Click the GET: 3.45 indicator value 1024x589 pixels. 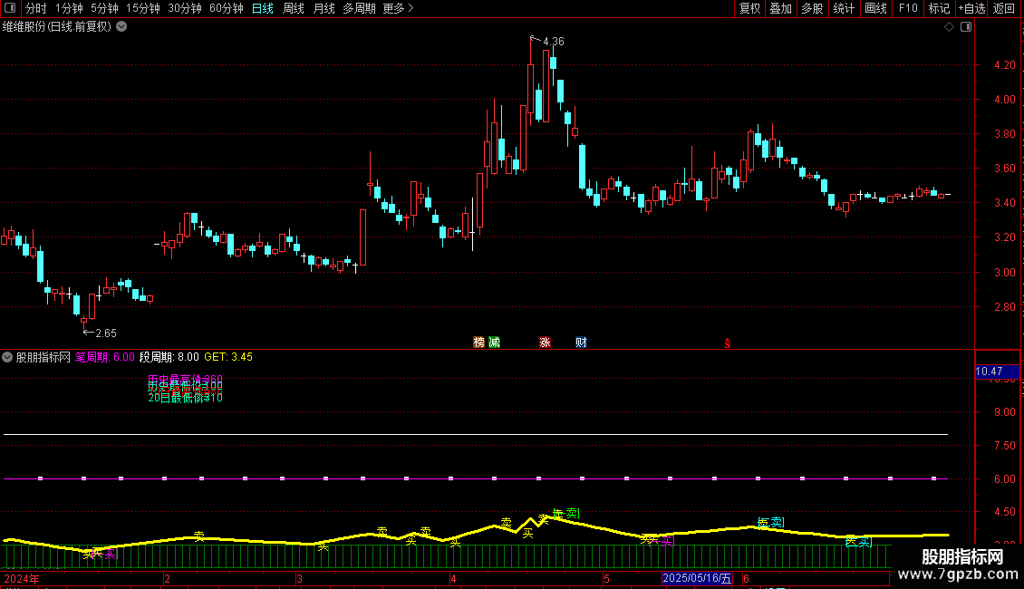228,357
